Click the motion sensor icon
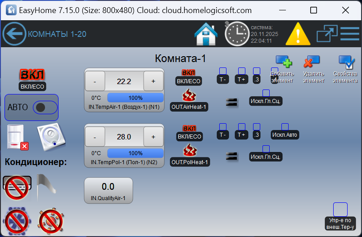This screenshot has height=237, width=362. pyautogui.click(x=18, y=137)
